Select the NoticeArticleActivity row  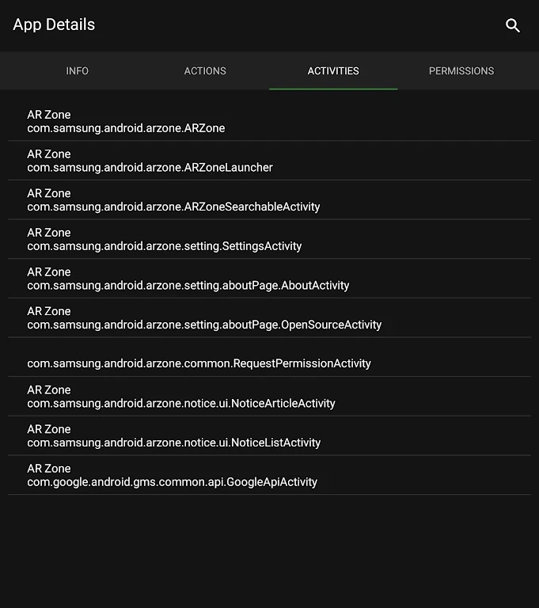pyautogui.click(x=181, y=404)
